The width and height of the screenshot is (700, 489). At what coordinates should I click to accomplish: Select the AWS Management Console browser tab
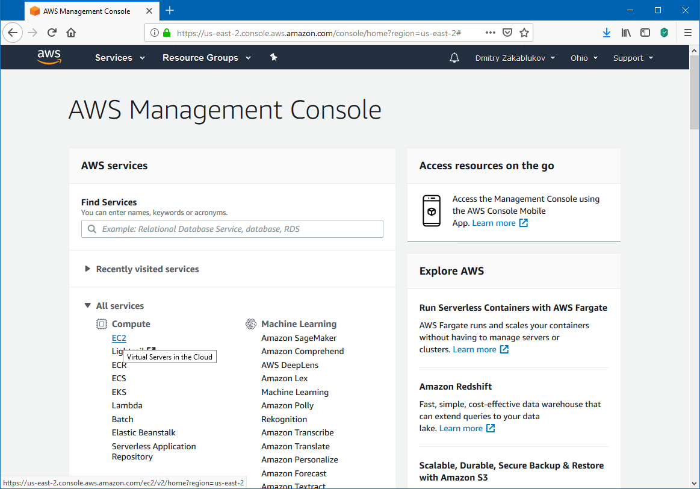(x=91, y=11)
